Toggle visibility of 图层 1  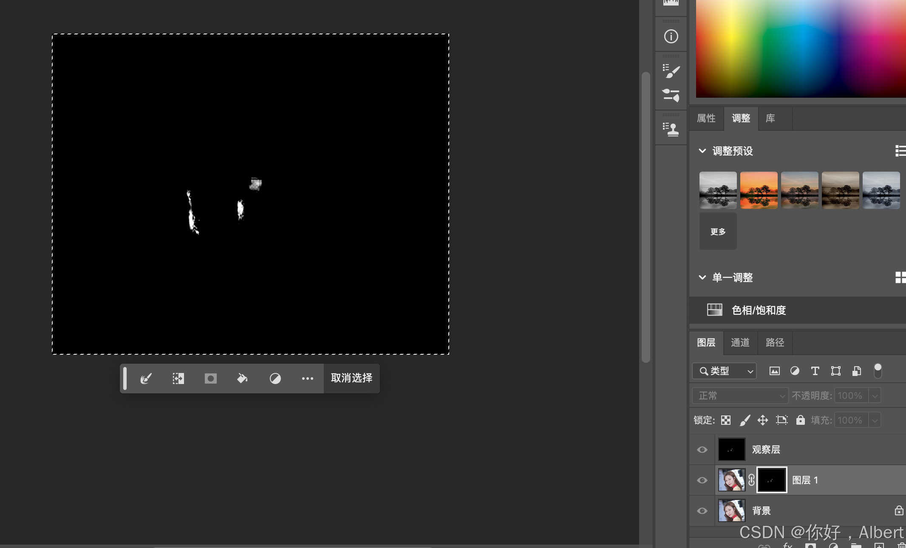coord(702,480)
